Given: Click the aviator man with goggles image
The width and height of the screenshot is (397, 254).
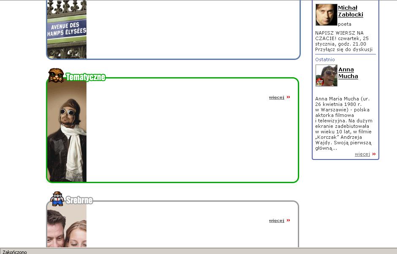Looking at the screenshot, I should point(67,132).
